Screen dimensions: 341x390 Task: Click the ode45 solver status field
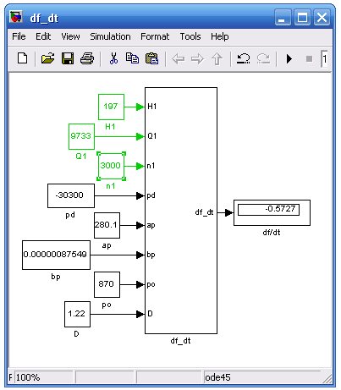262,377
